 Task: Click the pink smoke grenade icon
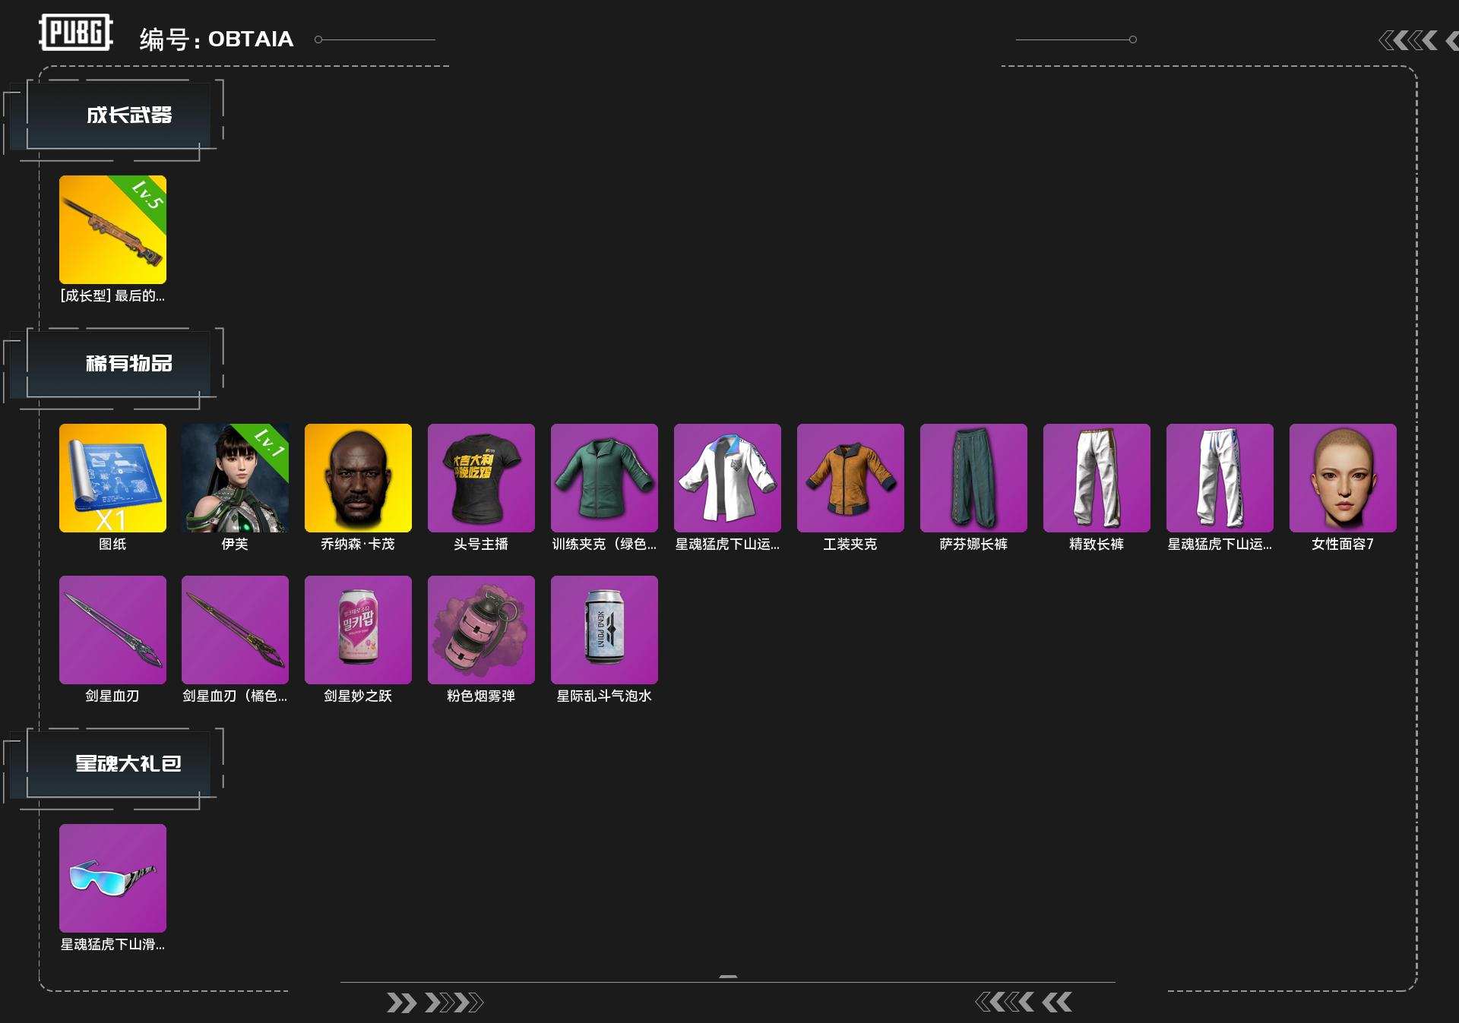pyautogui.click(x=481, y=630)
